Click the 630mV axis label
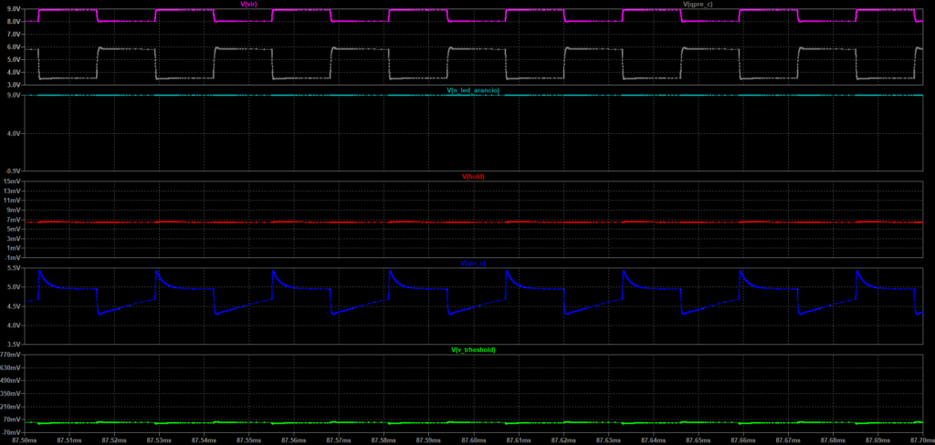Viewport: 935px width, 445px height. [11, 367]
